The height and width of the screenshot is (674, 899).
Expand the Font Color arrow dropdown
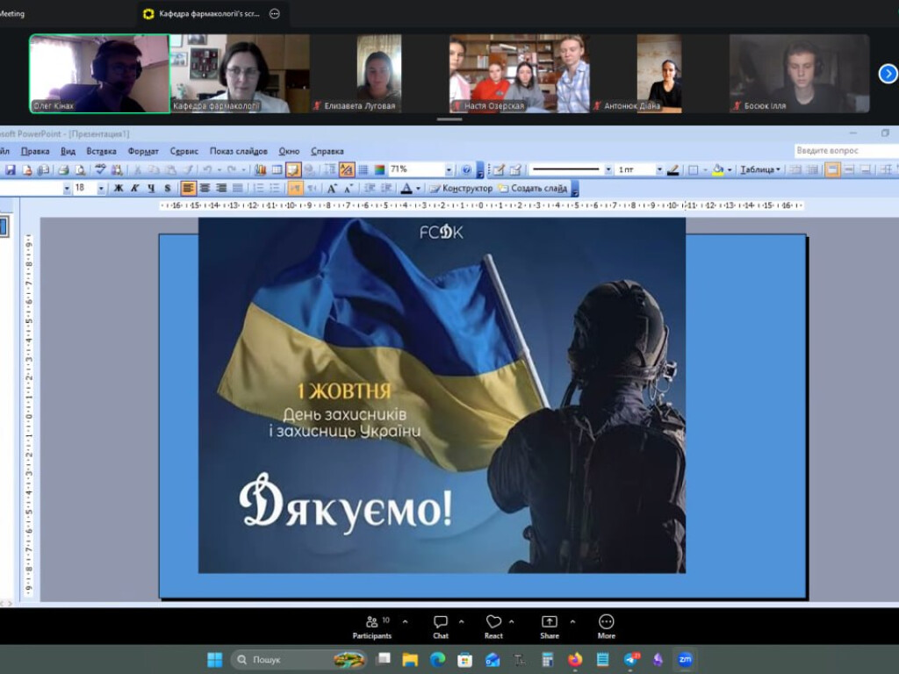[418, 189]
